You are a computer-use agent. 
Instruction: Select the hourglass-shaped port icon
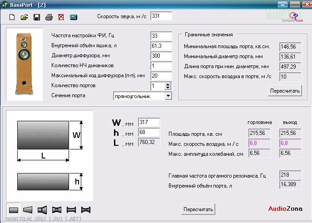click(86, 209)
